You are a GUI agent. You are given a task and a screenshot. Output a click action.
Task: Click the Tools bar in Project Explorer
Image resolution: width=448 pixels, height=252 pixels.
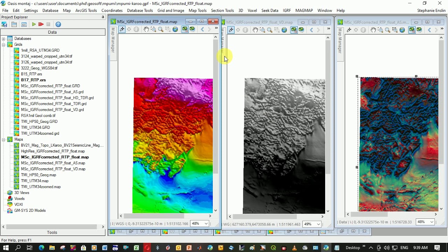click(x=52, y=232)
